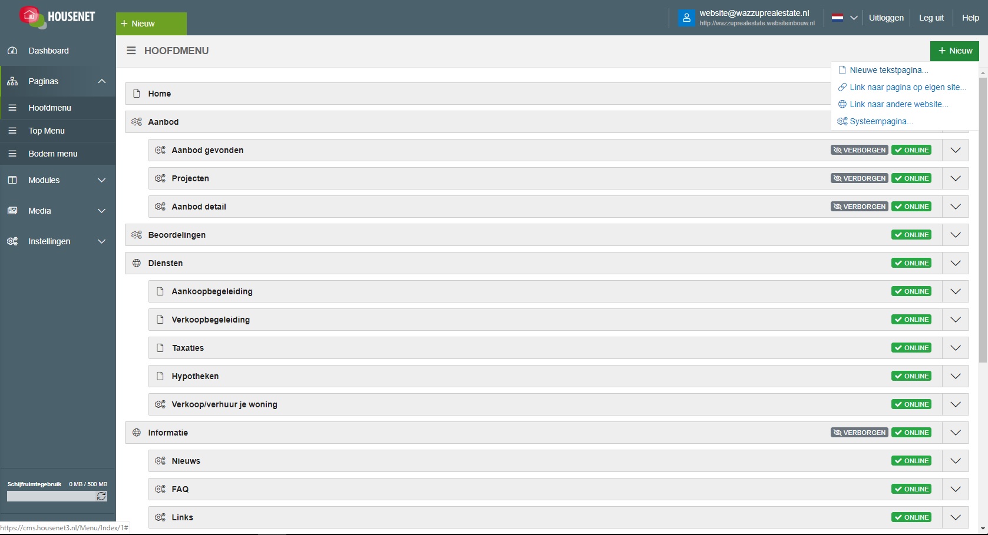Image resolution: width=988 pixels, height=535 pixels.
Task: Open the language dropdown chevron
Action: [x=853, y=18]
